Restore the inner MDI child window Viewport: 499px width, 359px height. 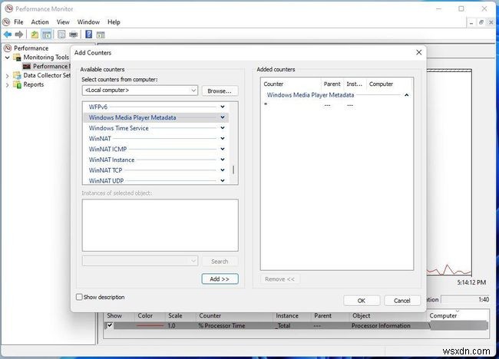pos(481,22)
